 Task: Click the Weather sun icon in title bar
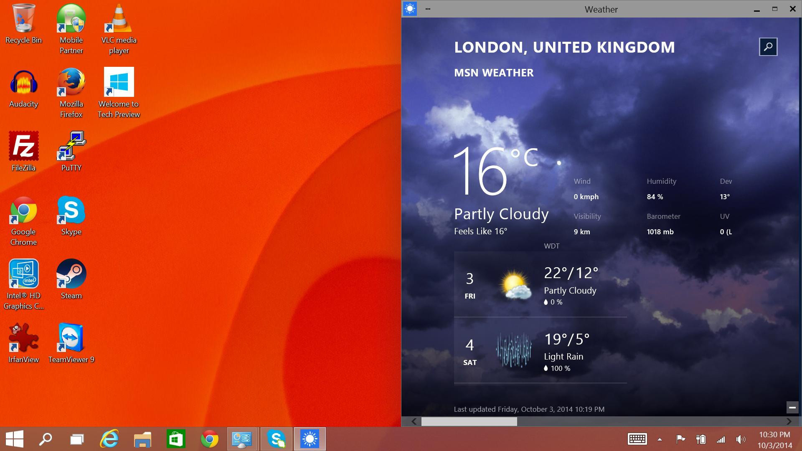pyautogui.click(x=410, y=9)
